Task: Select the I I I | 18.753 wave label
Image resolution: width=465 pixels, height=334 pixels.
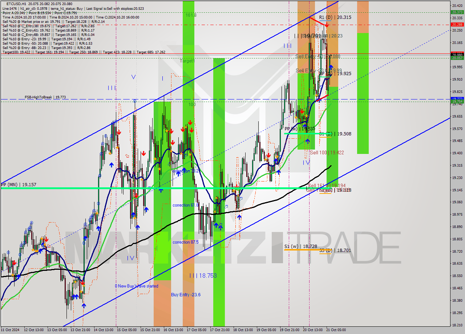Action: (203, 276)
